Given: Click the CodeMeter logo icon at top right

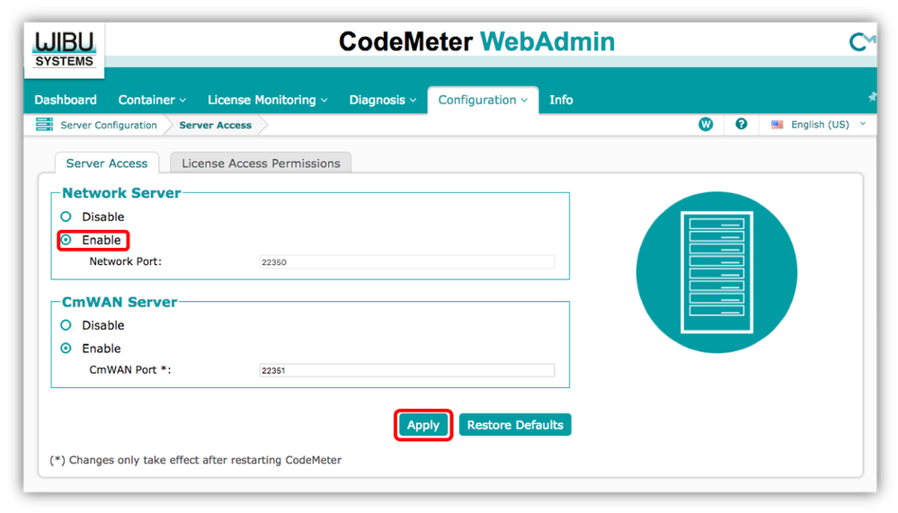Looking at the screenshot, I should [x=862, y=42].
